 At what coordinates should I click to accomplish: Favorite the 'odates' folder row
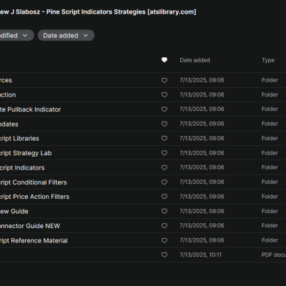(x=164, y=124)
